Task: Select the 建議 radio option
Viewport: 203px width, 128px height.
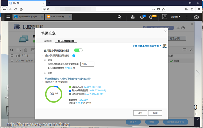Action: [45, 60]
